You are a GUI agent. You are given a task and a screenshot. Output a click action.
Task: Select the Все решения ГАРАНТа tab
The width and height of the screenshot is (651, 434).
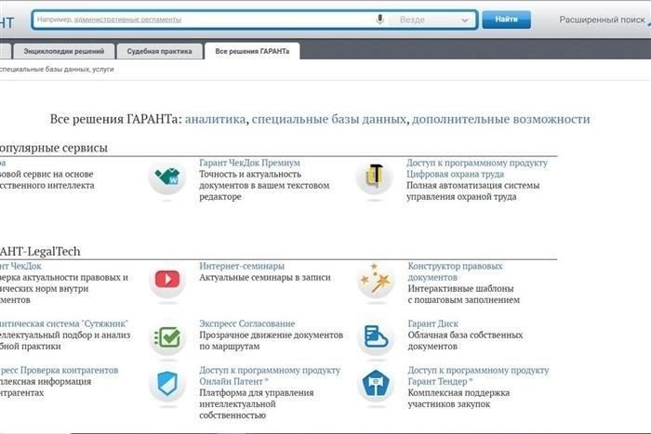tap(251, 51)
